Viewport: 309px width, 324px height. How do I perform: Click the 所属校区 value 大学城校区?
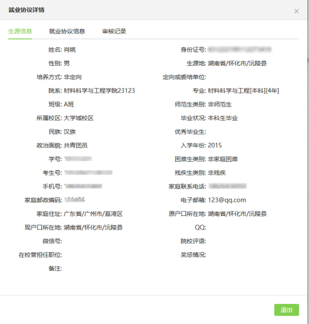79,118
